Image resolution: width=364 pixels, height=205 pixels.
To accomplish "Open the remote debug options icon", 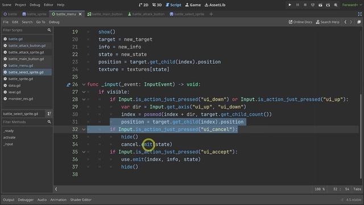I will pyautogui.click(x=313, y=5).
